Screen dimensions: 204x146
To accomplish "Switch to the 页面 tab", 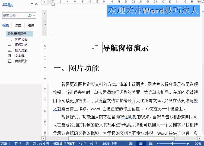I will [x=18, y=25].
